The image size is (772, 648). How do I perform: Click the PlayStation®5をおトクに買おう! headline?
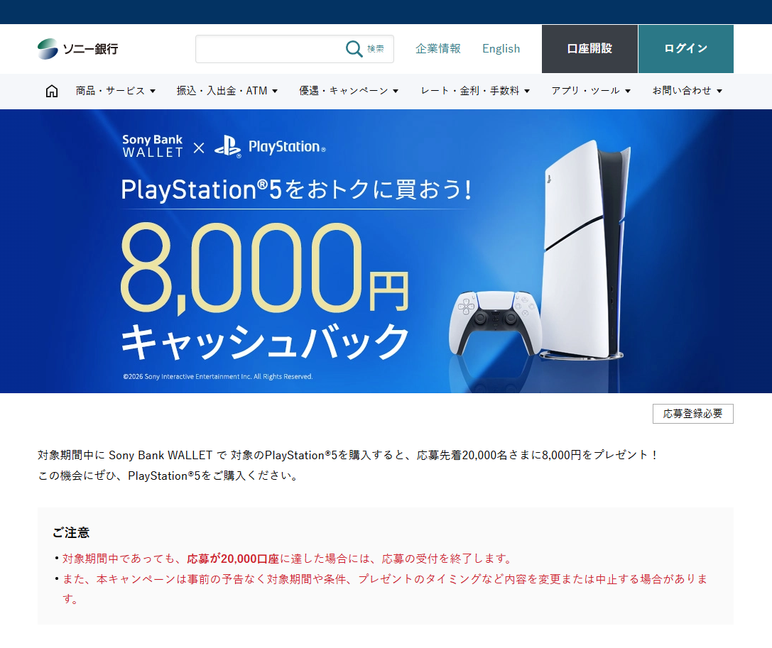coord(297,190)
